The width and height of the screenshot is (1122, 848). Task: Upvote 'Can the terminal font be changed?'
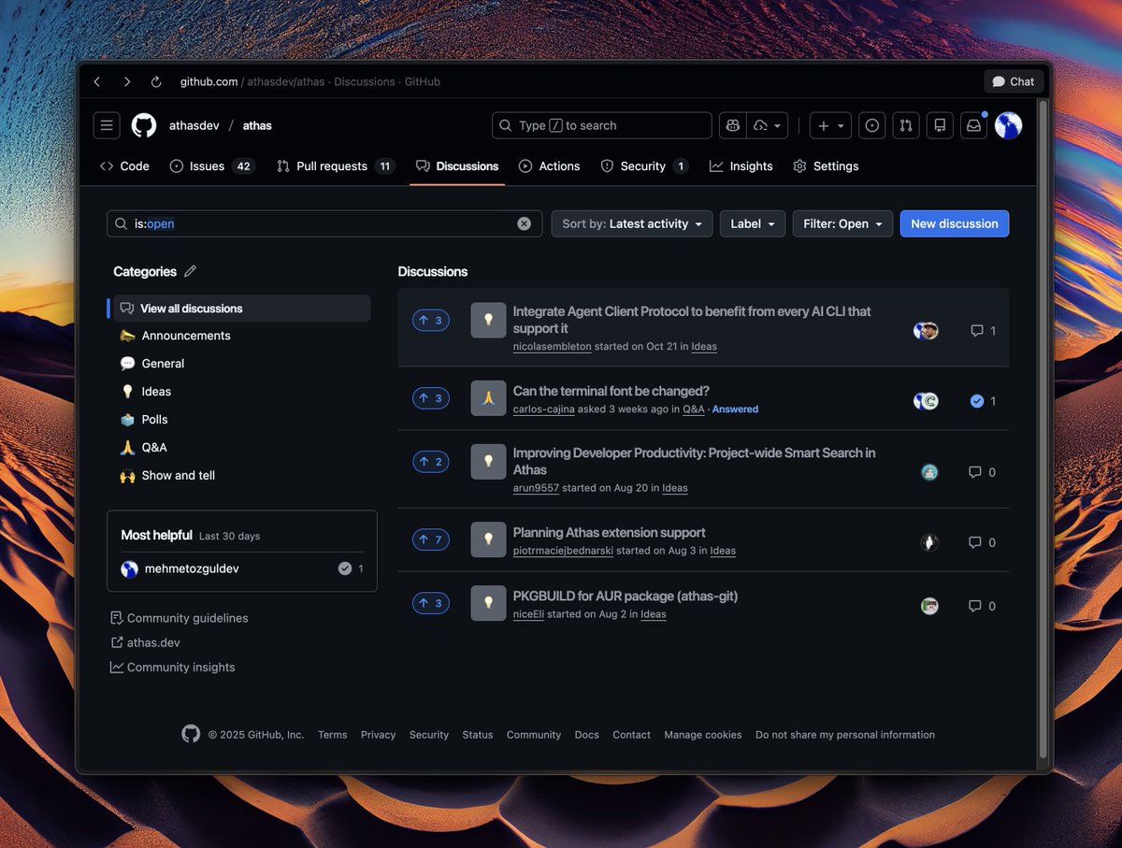point(431,398)
